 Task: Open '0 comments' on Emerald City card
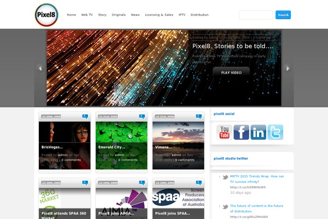pyautogui.click(x=128, y=160)
